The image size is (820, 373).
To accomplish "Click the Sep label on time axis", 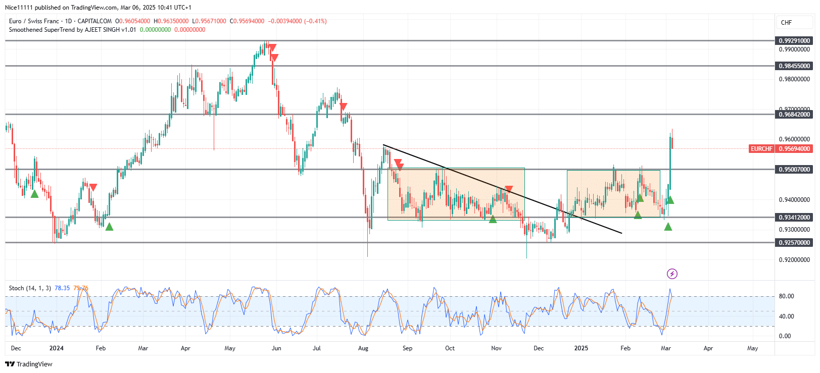I will [407, 348].
